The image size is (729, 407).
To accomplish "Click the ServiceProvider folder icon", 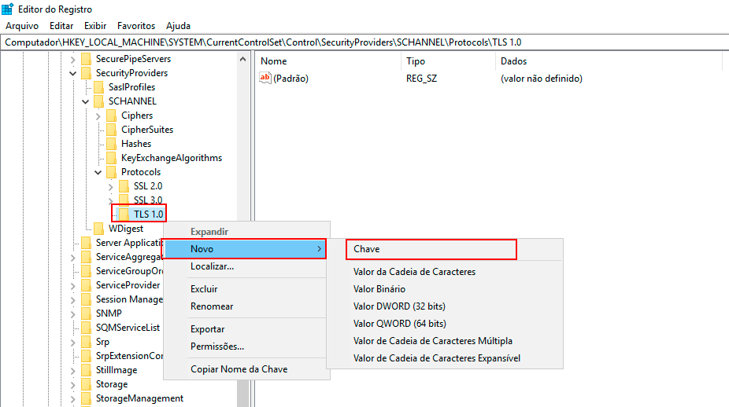I will pos(86,285).
